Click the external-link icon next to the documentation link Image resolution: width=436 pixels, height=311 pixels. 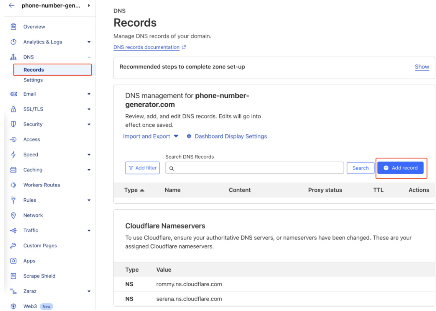click(184, 47)
